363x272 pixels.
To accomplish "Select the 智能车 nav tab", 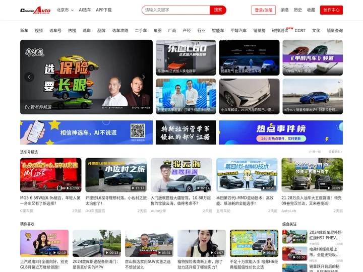I will point(218,31).
